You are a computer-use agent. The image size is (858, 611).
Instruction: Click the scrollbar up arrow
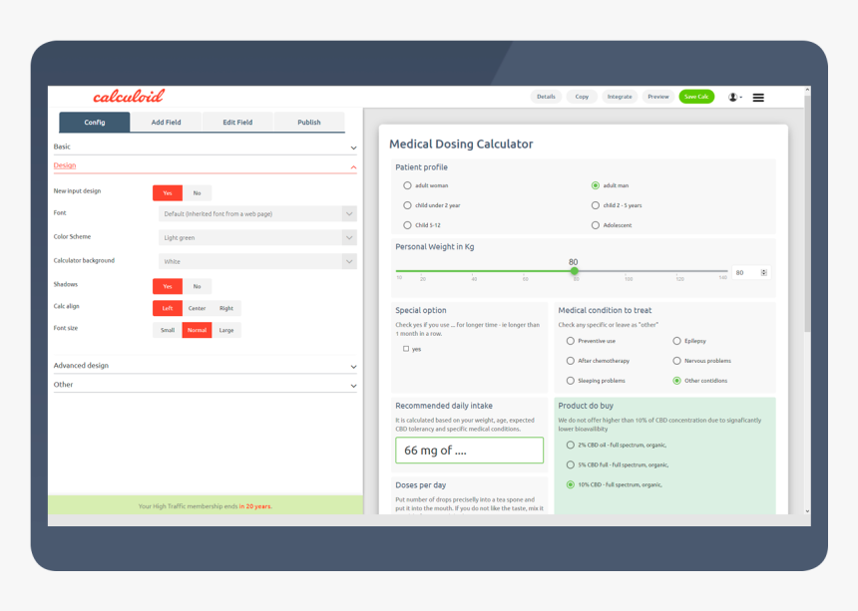point(807,90)
